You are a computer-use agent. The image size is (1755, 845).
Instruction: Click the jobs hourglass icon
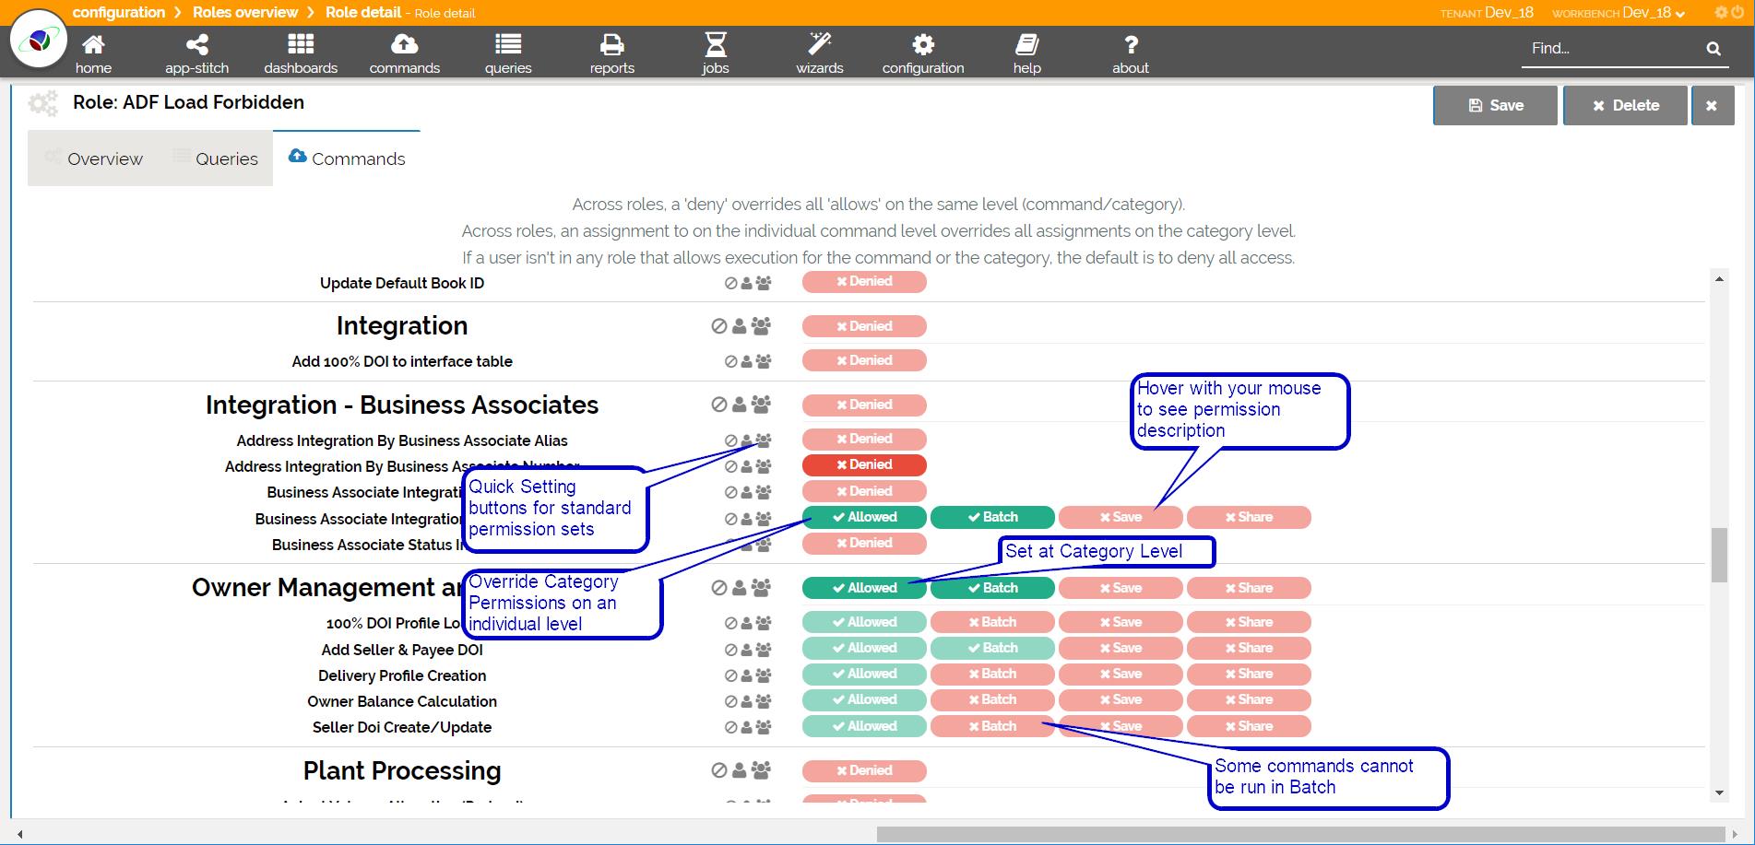click(716, 44)
